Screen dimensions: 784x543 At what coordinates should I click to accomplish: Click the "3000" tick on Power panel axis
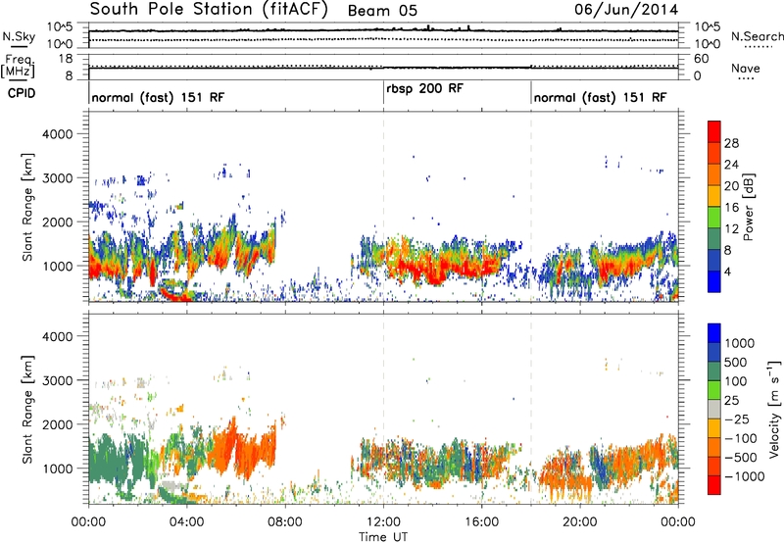57,178
